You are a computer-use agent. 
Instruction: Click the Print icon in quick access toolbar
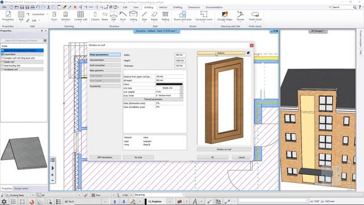[32, 7]
